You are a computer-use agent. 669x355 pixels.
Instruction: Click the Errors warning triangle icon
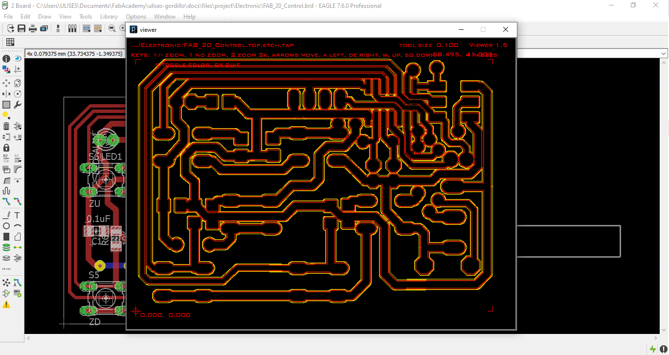coord(6,304)
